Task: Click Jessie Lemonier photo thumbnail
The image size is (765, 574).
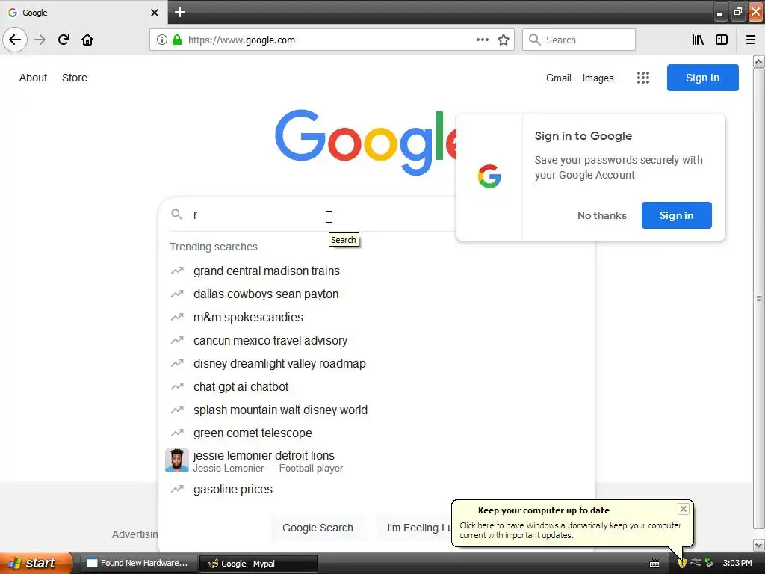Action: tap(176, 460)
